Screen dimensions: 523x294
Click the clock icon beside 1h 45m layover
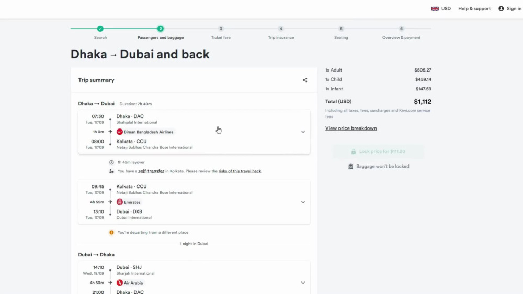tap(111, 162)
